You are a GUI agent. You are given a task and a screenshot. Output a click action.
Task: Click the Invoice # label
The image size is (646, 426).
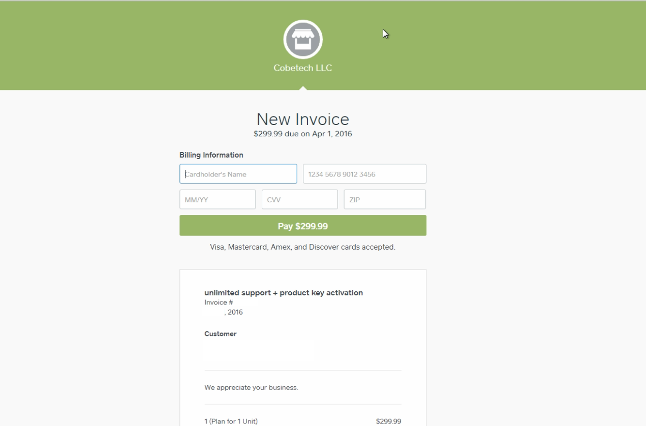coord(219,302)
